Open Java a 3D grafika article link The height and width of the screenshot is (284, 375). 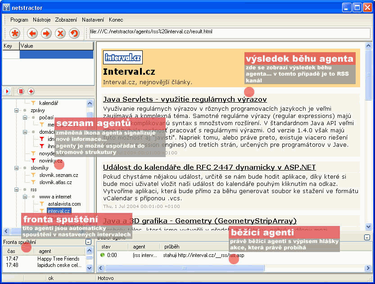click(200, 221)
